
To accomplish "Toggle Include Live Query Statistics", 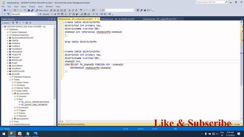I will pos(74,14).
